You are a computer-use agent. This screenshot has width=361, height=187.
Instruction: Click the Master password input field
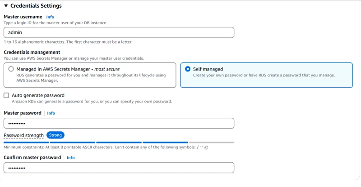(x=119, y=123)
